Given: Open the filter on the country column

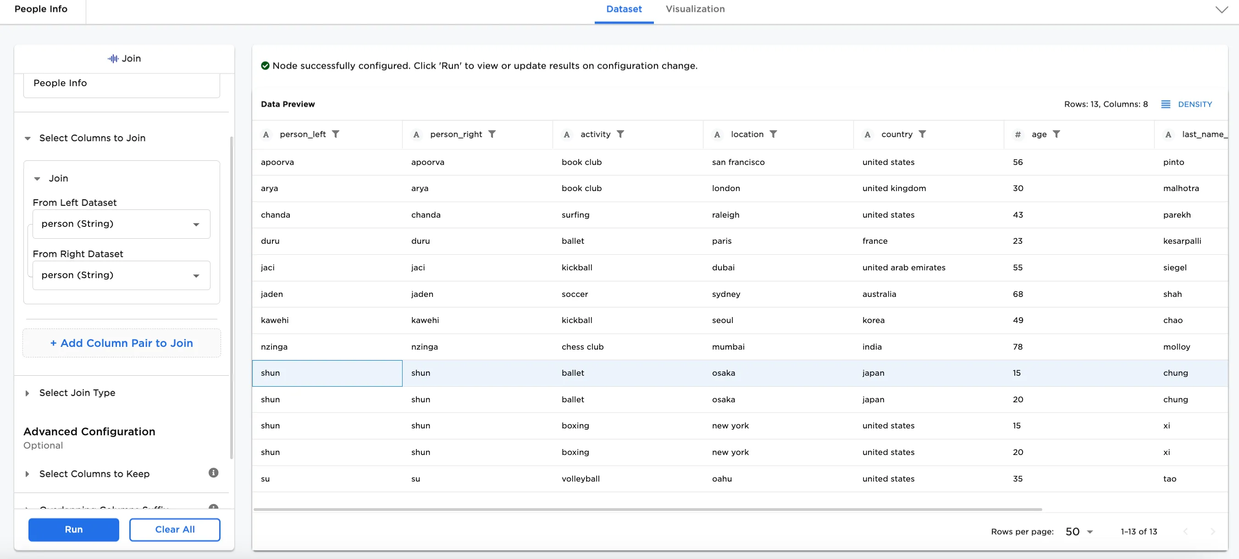Looking at the screenshot, I should coord(923,134).
